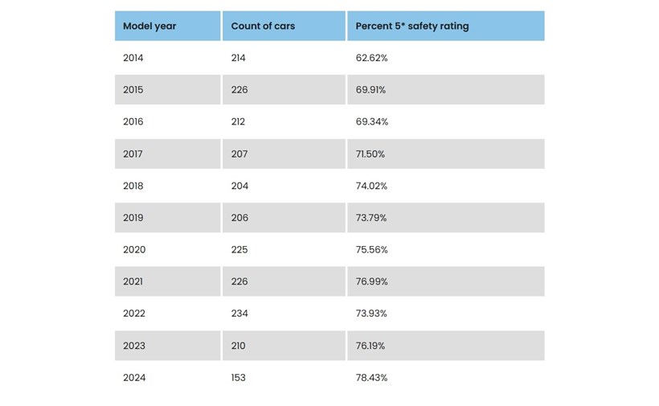
Task: Click the 62.62% safety rating cell
Action: tap(372, 58)
